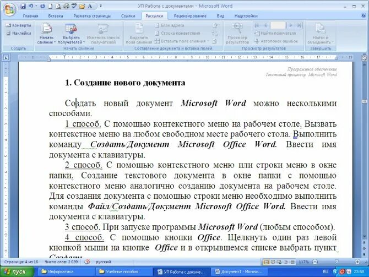Viewport: 369px width, 277px height.
Task: Expand Customize Quick Access Toolbar arrow
Action: coord(101,6)
